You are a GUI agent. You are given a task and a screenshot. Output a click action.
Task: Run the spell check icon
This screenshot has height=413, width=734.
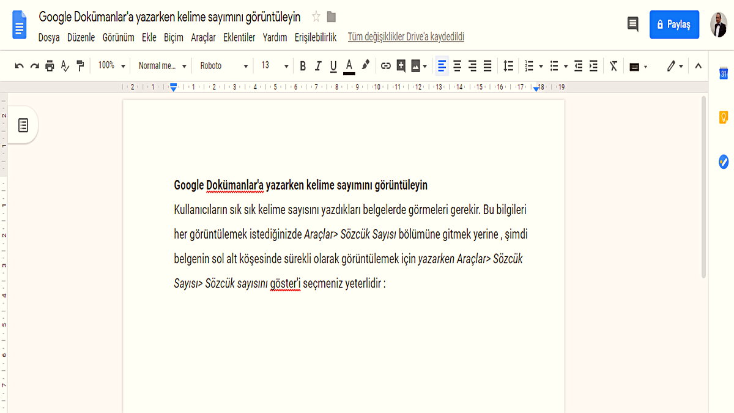point(65,66)
